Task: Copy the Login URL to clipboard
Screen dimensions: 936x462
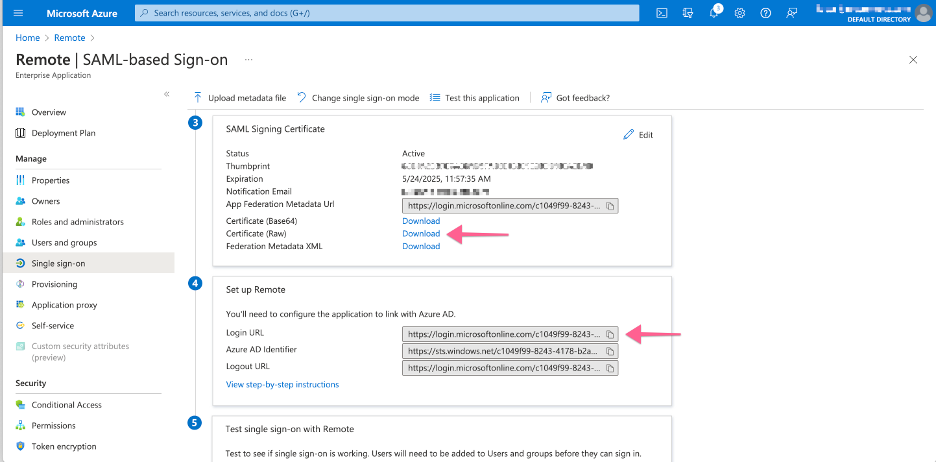Action: click(x=609, y=334)
